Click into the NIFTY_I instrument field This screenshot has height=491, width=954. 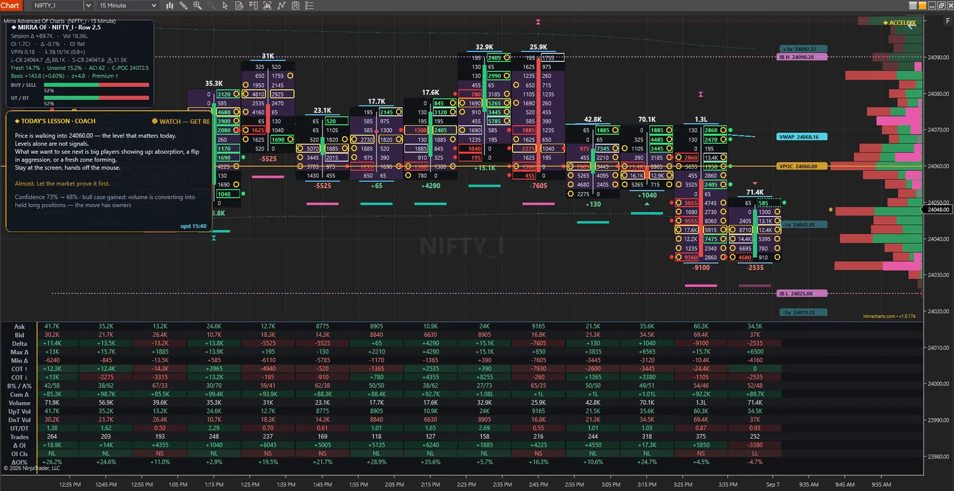click(58, 6)
